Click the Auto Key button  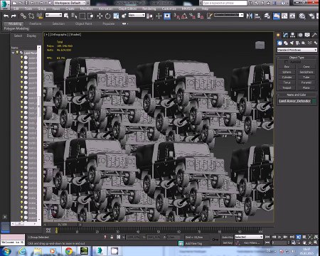228,237
